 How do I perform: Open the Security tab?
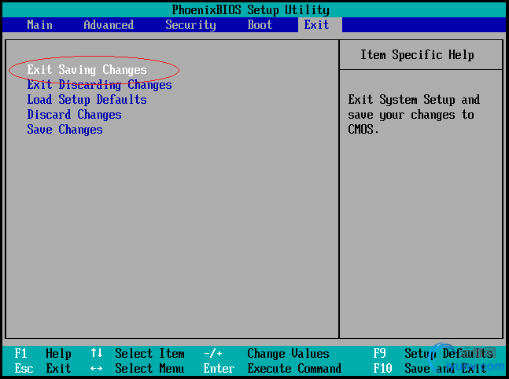(190, 25)
